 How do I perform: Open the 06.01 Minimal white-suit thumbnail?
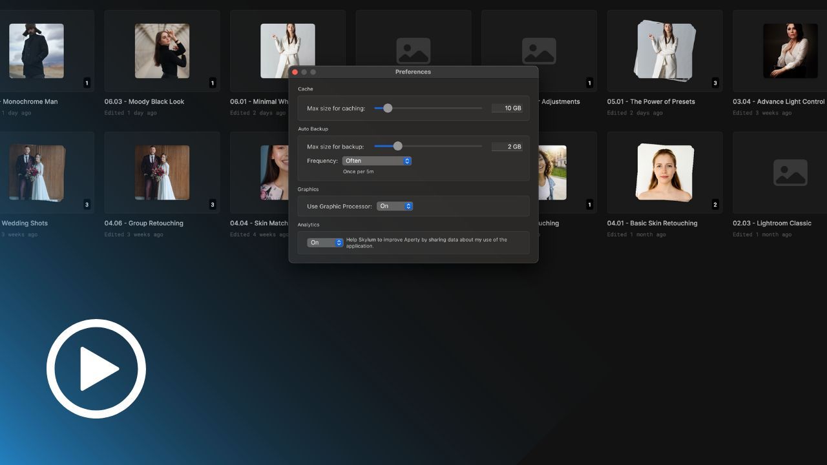point(288,51)
